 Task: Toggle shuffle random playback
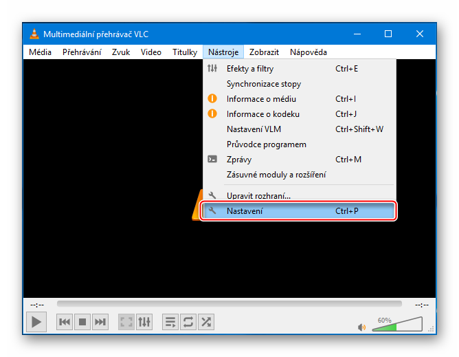pyautogui.click(x=205, y=321)
